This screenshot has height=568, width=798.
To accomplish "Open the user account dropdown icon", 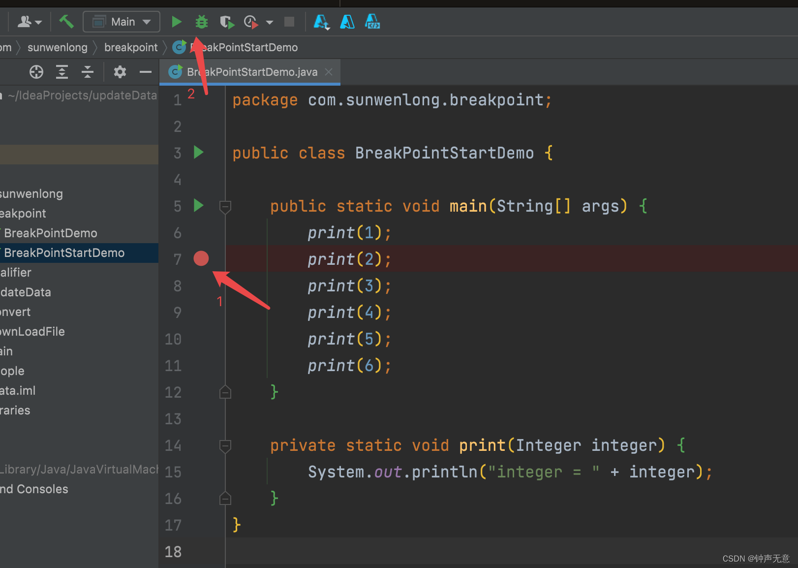I will pyautogui.click(x=30, y=22).
